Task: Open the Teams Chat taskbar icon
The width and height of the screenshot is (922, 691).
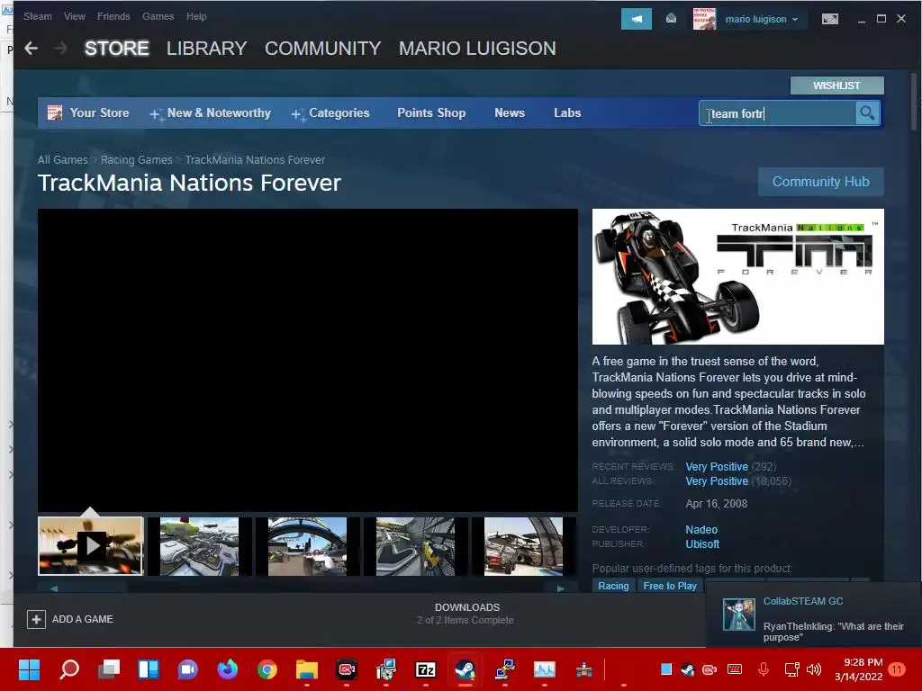Action: pos(187,669)
